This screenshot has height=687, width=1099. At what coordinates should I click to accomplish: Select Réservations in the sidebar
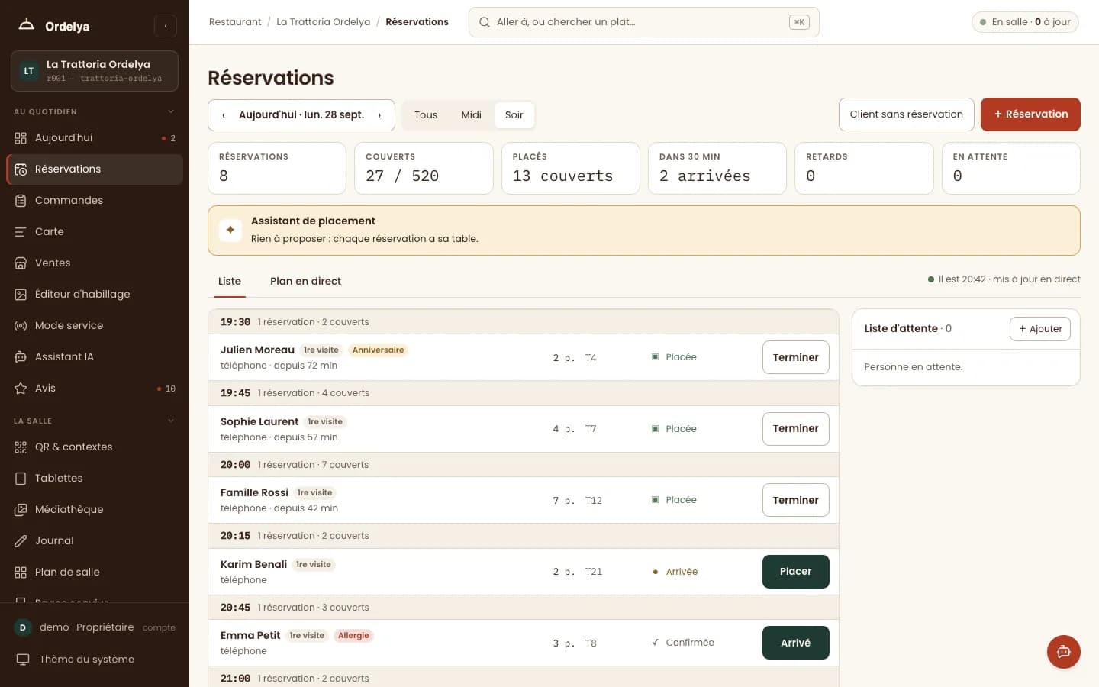tap(95, 169)
